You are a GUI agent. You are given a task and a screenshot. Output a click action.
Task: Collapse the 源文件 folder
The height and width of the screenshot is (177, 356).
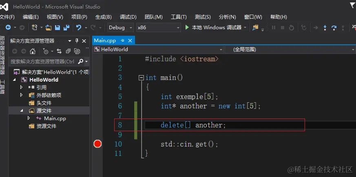click(x=21, y=110)
